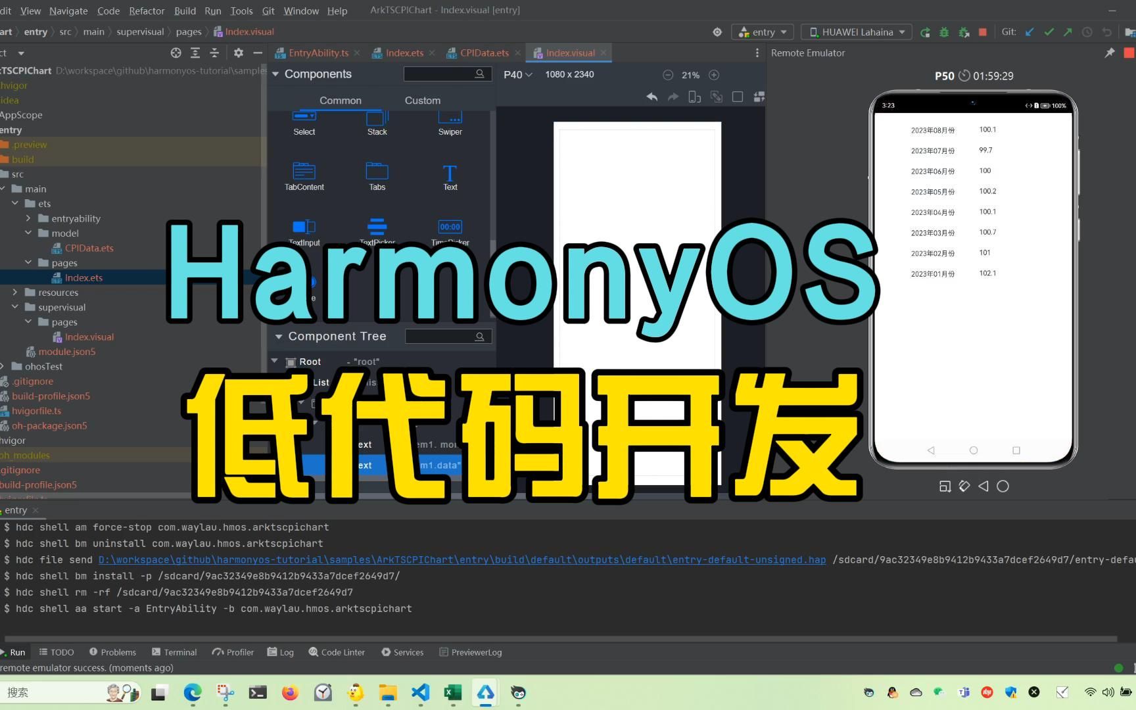This screenshot has height=710, width=1136.
Task: Stop the running app (red square)
Action: tap(983, 32)
